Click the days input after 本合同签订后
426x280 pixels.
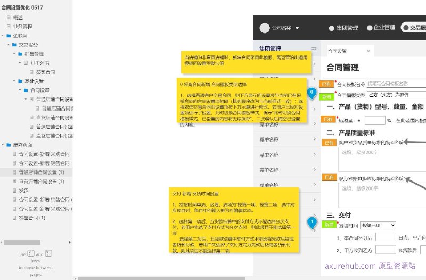[x=386, y=237]
